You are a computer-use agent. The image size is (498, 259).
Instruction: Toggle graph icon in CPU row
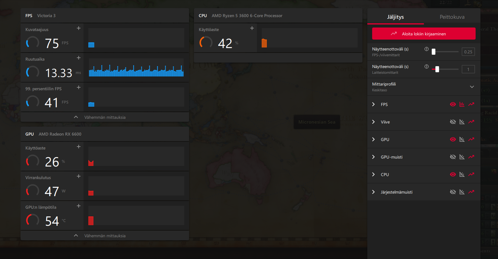[x=462, y=174]
